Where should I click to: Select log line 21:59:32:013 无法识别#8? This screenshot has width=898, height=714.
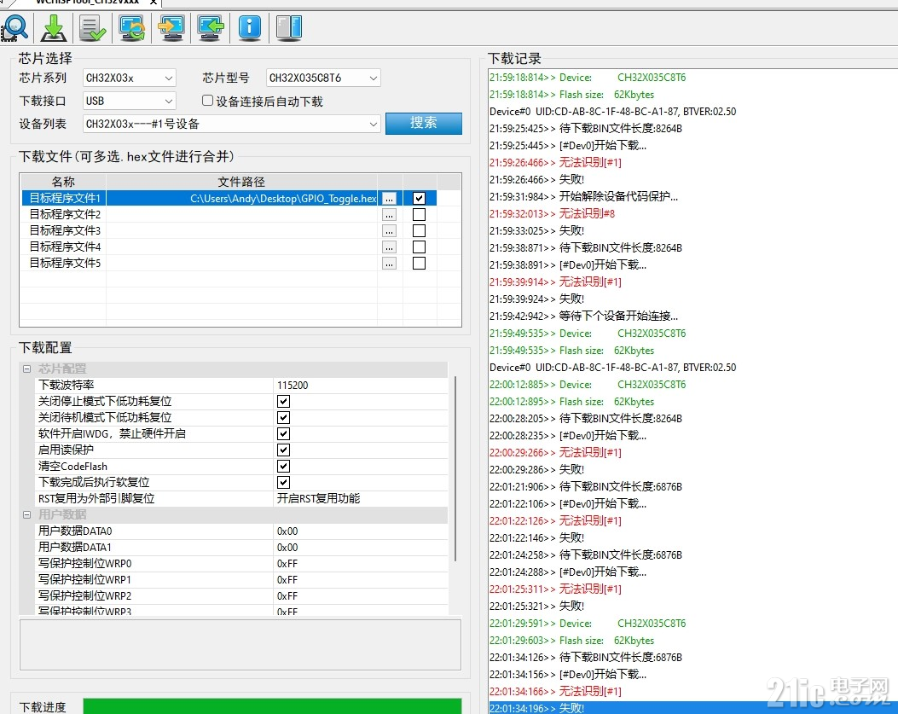552,214
